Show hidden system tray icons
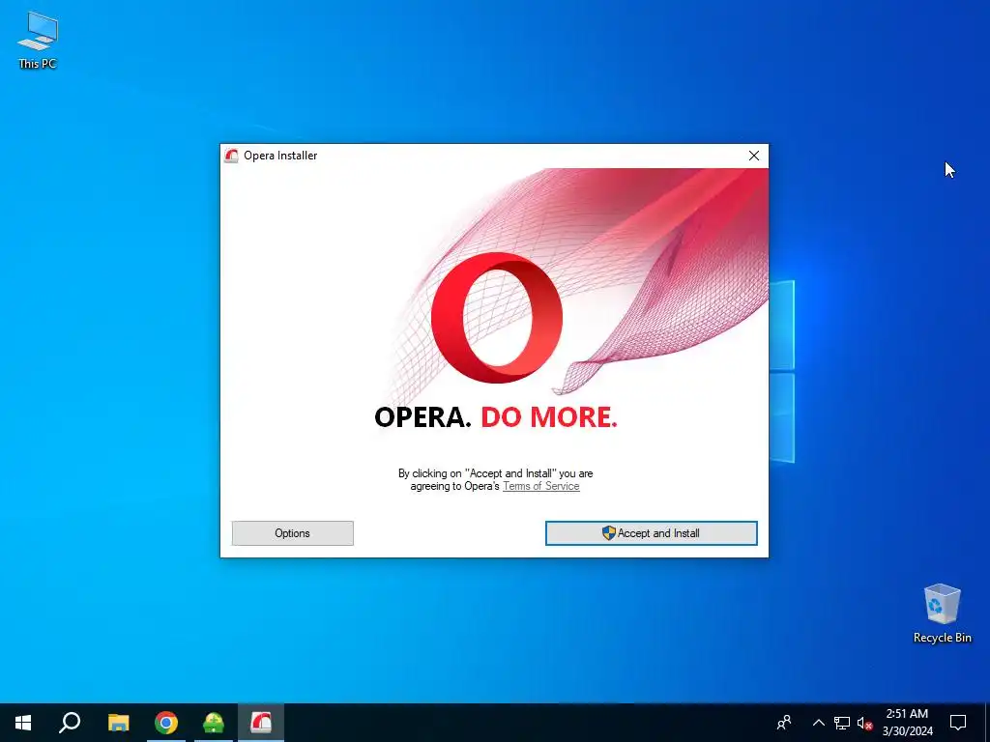Viewport: 990px width, 742px height. point(818,723)
